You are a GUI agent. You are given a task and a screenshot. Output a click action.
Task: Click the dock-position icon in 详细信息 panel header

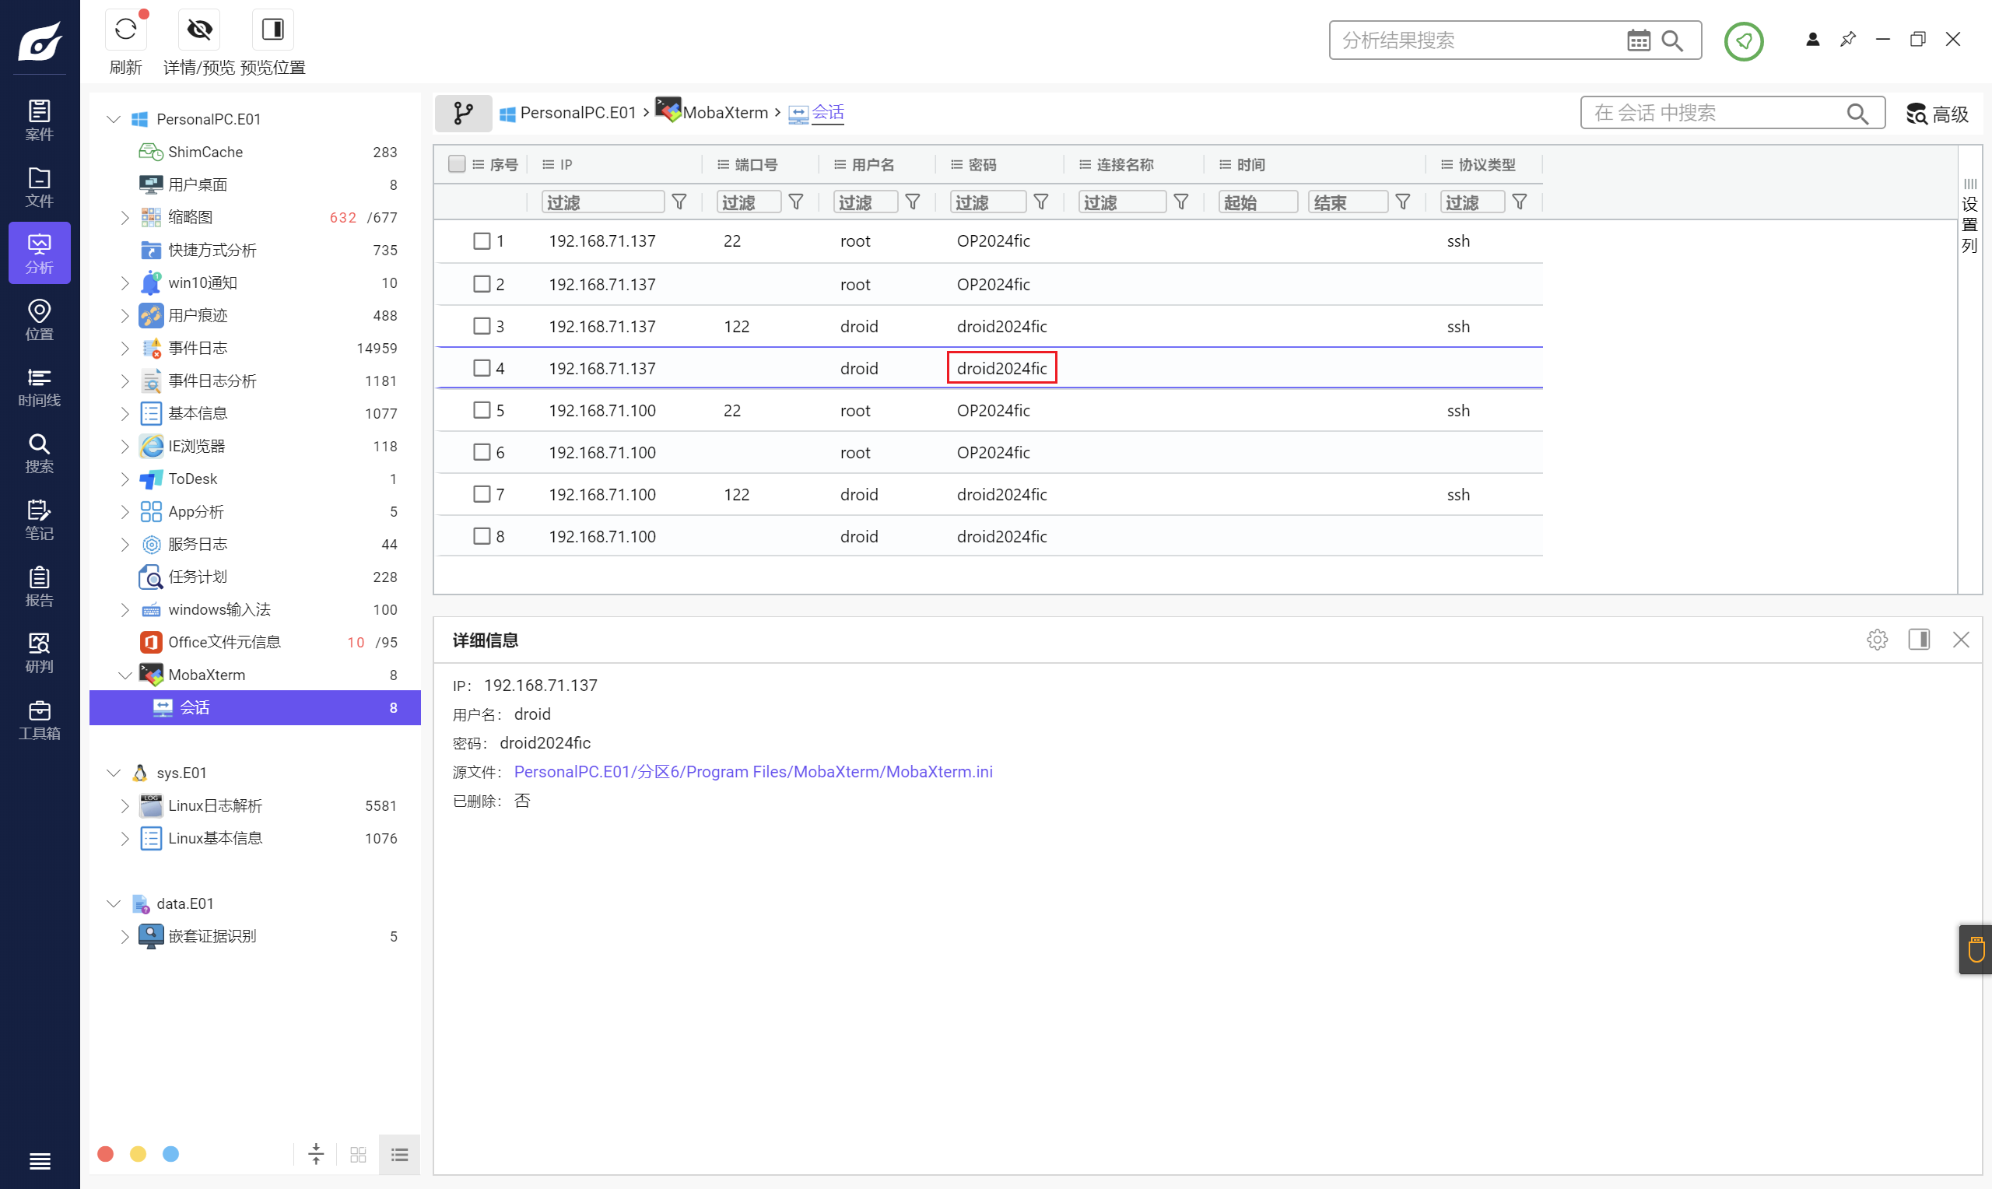[1918, 640]
